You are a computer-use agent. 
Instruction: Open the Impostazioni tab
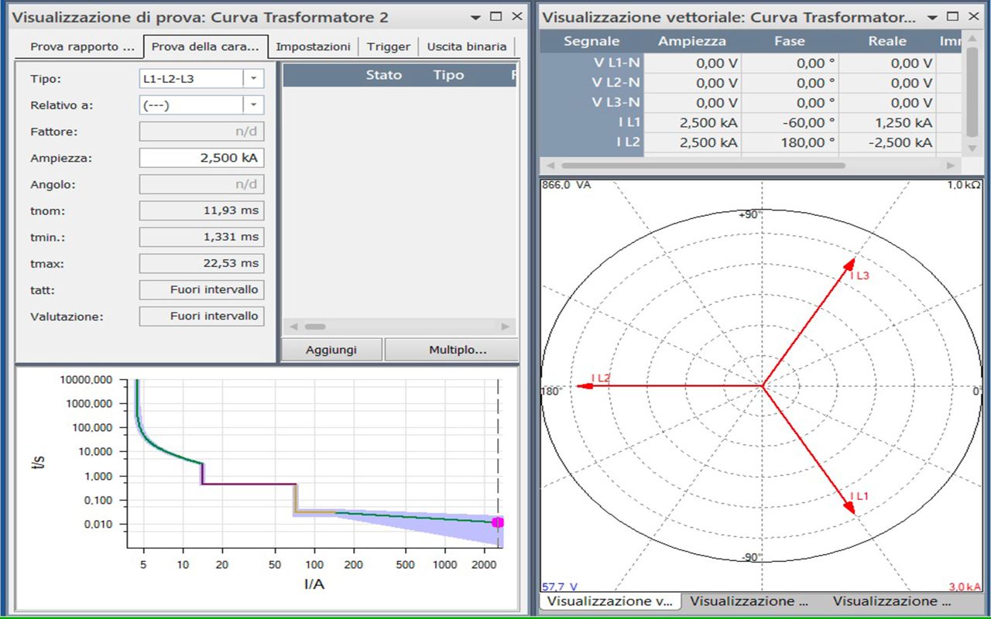(x=313, y=46)
